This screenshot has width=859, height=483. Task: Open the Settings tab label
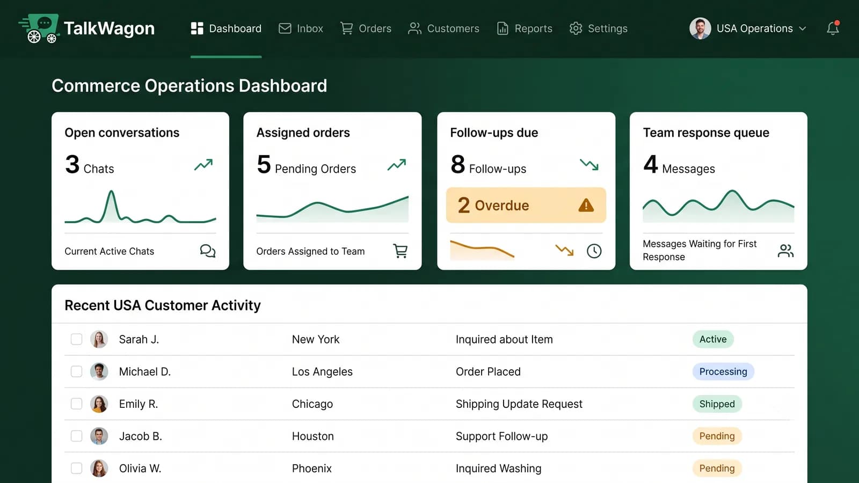click(608, 28)
